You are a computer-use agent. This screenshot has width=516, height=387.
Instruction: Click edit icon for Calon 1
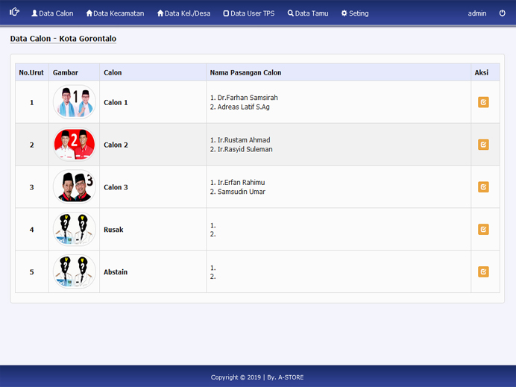(x=483, y=102)
